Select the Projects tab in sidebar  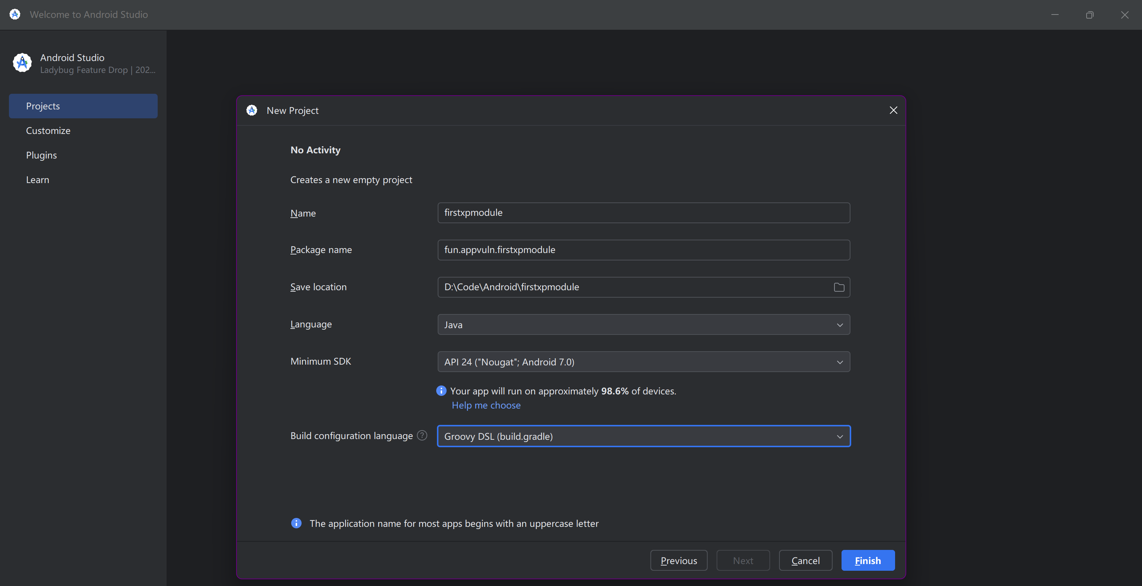pyautogui.click(x=83, y=106)
